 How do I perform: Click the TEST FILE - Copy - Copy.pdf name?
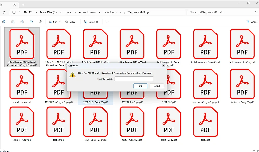(59, 102)
